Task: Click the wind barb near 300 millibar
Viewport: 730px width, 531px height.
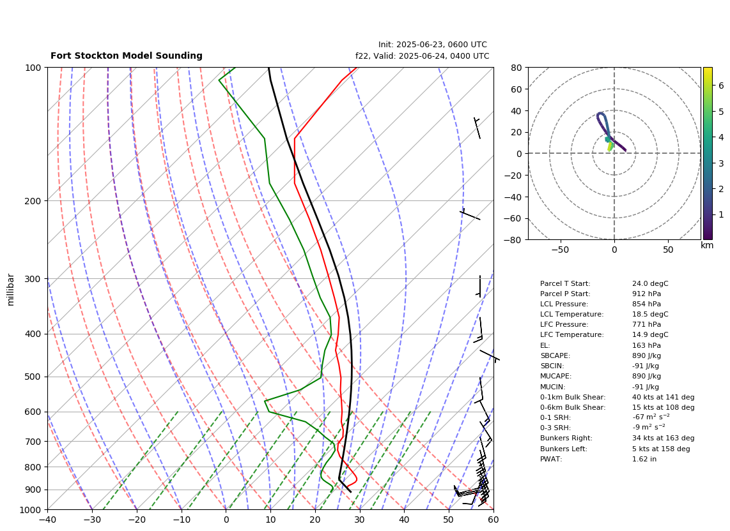Action: (479, 286)
